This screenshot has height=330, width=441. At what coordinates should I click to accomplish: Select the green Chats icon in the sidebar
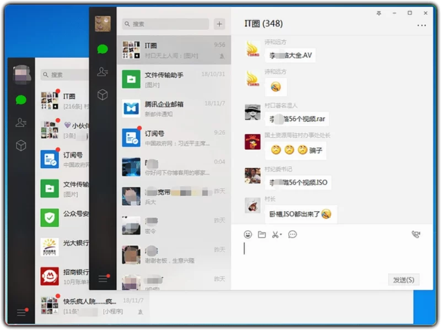103,48
